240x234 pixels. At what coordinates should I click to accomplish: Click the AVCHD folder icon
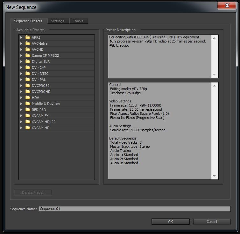click(x=28, y=49)
